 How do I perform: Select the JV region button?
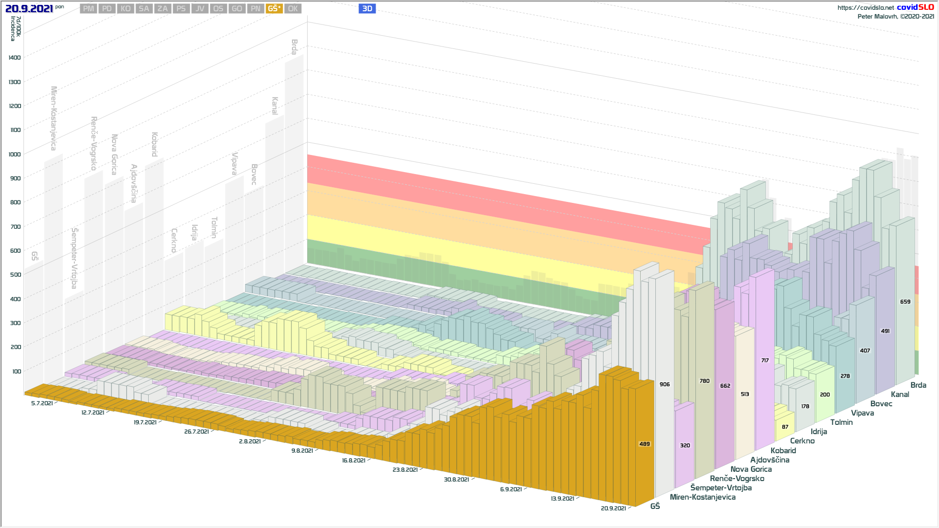click(x=200, y=8)
